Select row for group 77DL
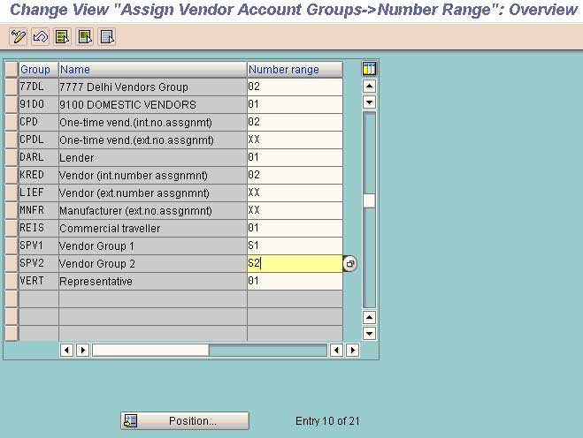 (x=12, y=87)
